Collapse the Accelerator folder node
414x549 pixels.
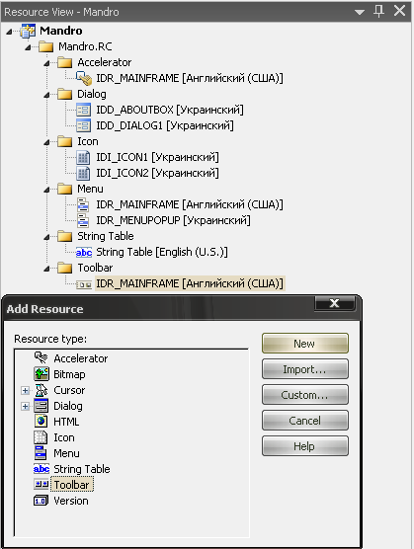(46, 63)
